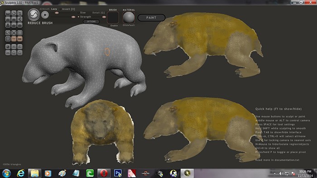The image size is (317, 178).
Task: Click the Strength slider handle
Action: point(73,17)
